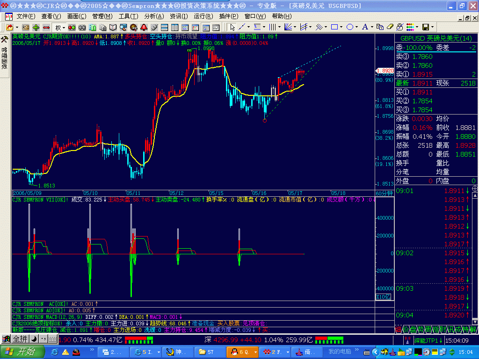Screen dimensions: 479x359
Task: Click the 05/15 date on time axis
Action: [x=216, y=193]
